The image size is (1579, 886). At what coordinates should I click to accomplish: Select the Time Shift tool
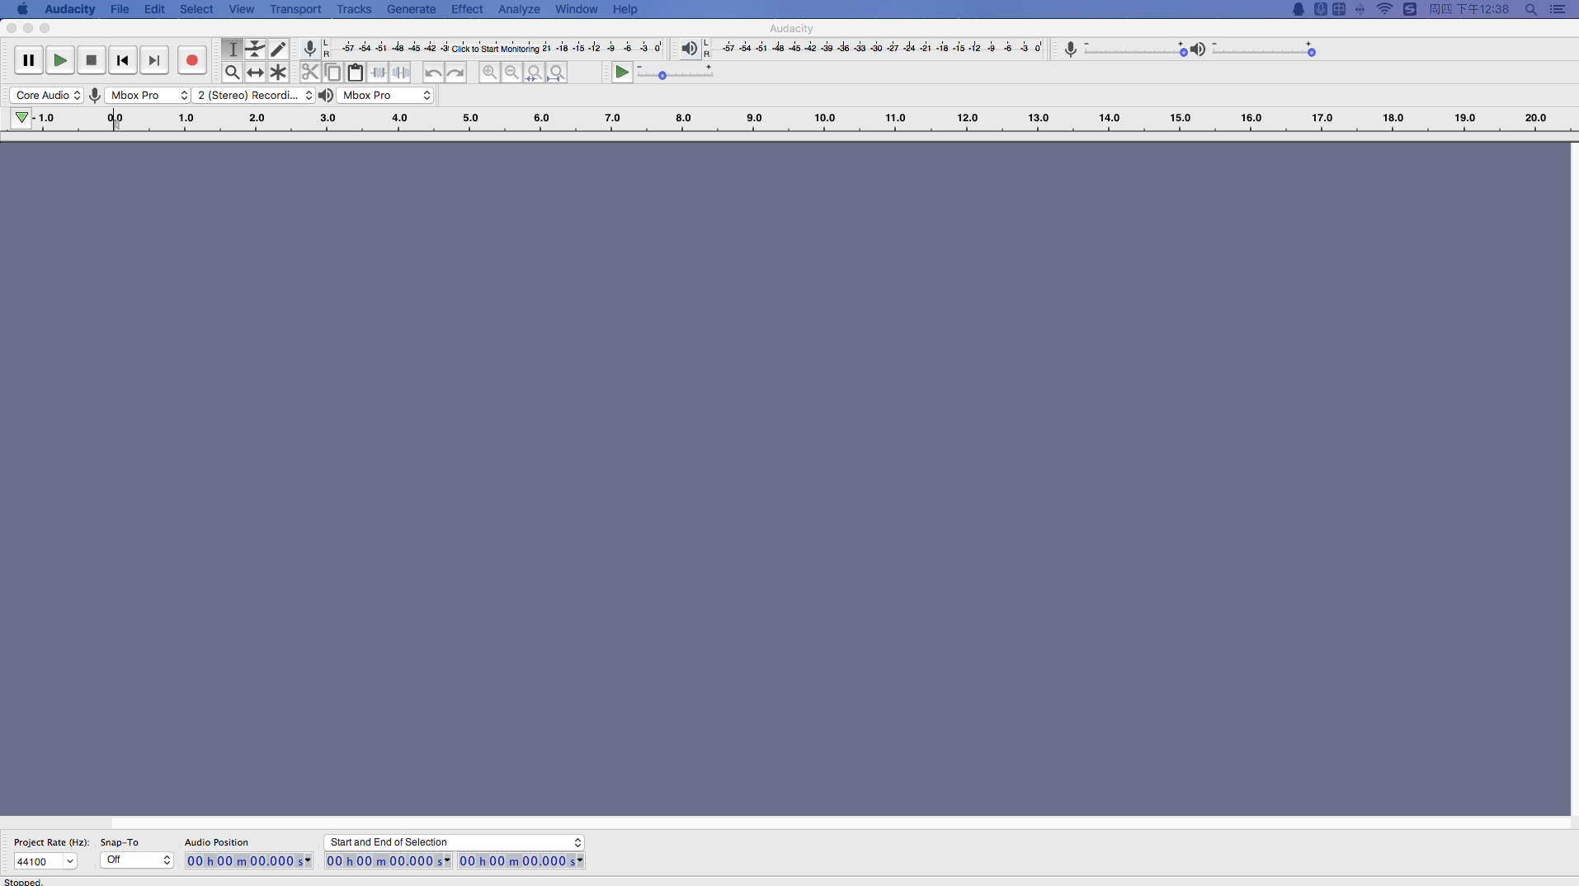click(x=256, y=73)
